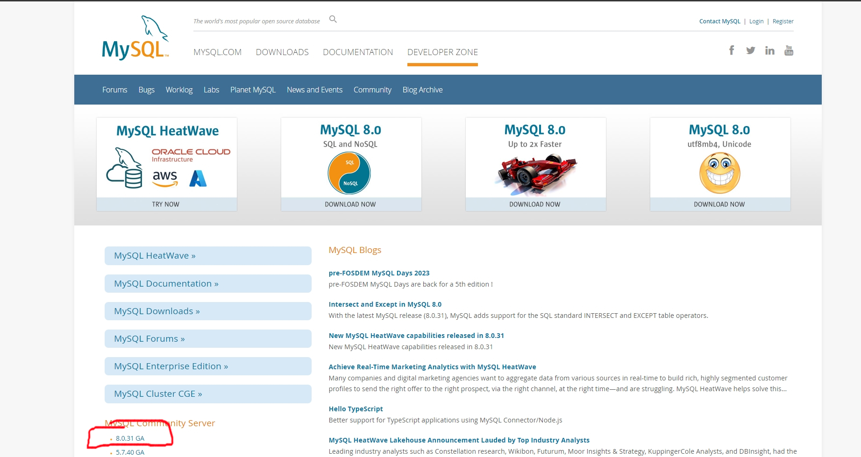Open Planet MySQL in the navigation bar

point(253,90)
